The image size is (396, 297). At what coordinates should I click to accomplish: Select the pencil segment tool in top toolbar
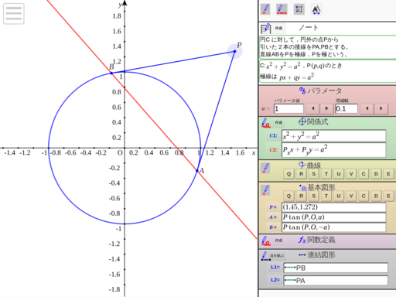click(282, 9)
